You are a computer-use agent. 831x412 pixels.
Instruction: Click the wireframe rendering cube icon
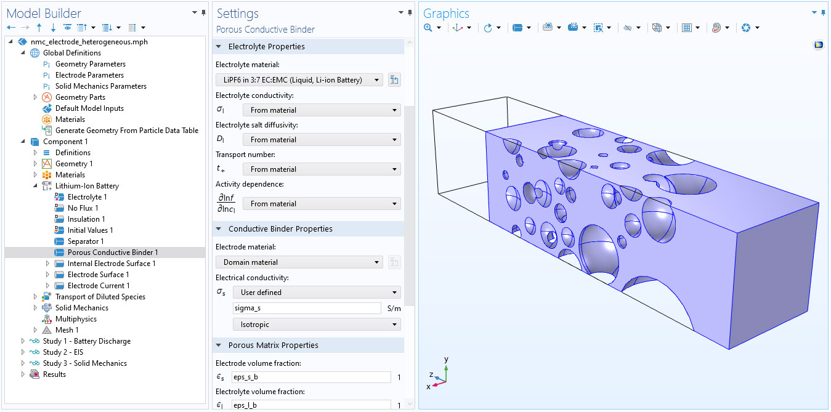pos(657,28)
